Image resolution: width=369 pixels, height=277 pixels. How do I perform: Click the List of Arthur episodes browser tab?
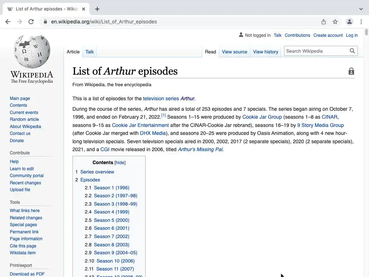(46, 9)
